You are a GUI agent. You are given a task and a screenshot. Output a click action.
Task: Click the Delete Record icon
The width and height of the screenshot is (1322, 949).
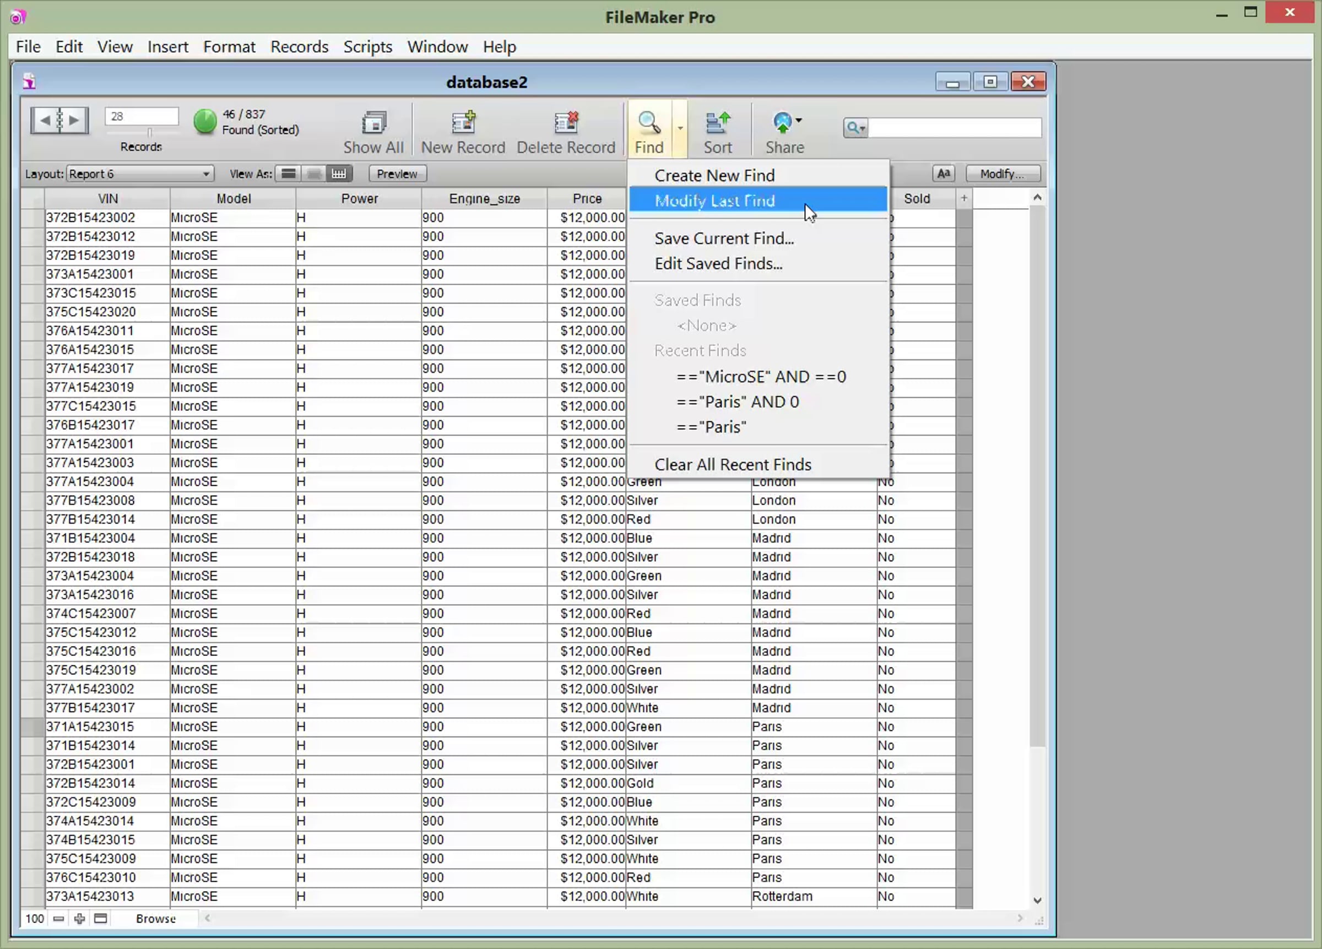(x=566, y=123)
